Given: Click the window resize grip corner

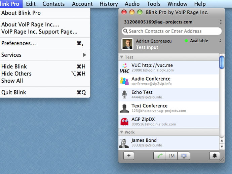Looking at the screenshot, I should [222, 160].
